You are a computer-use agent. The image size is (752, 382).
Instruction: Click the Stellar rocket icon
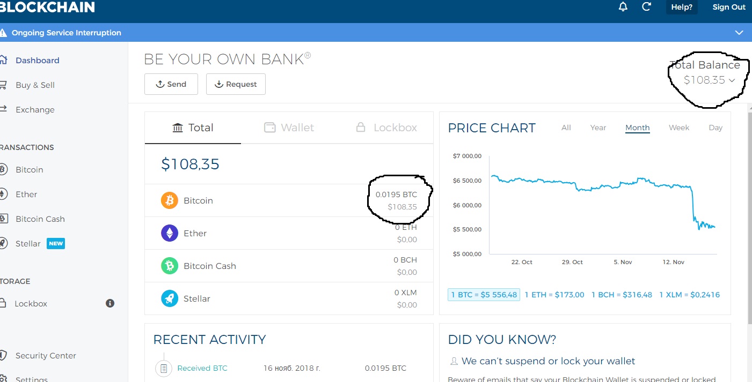coord(170,298)
